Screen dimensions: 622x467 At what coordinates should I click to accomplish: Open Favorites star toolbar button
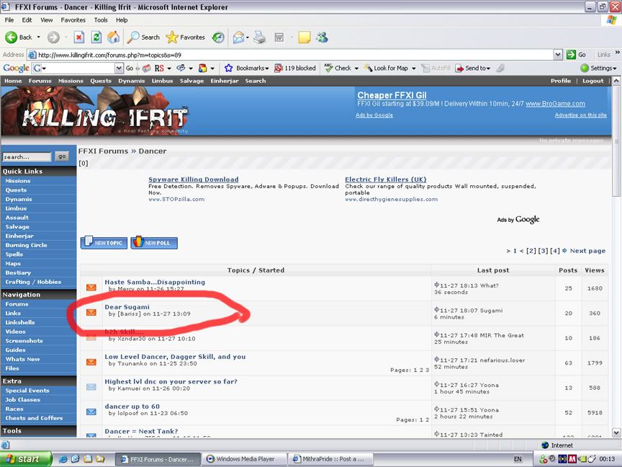185,37
